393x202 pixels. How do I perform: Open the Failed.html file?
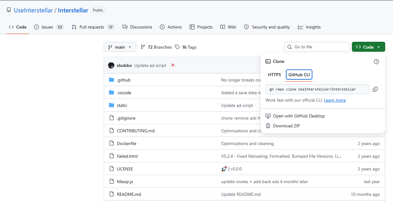click(127, 156)
